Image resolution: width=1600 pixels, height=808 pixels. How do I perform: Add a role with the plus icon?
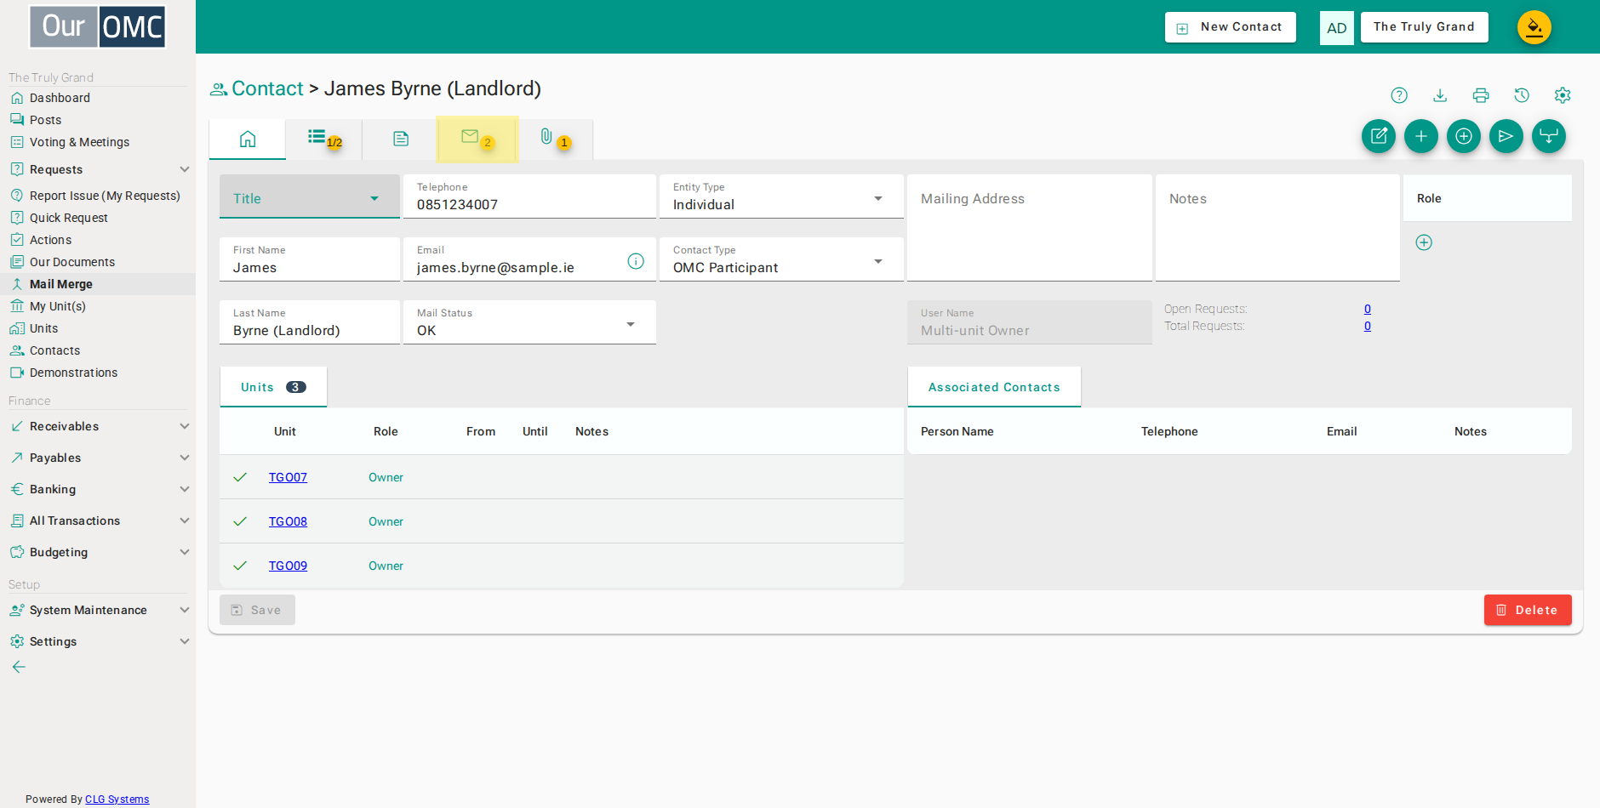(x=1424, y=242)
